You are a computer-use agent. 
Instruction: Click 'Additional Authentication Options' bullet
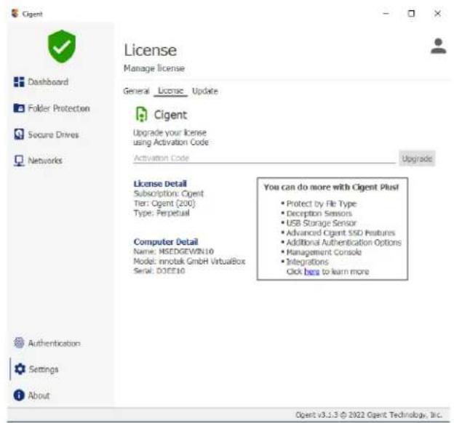(x=343, y=243)
